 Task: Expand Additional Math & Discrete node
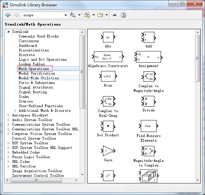(15, 110)
